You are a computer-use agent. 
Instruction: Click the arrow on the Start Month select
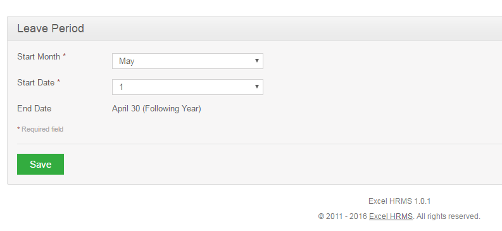[x=257, y=61]
